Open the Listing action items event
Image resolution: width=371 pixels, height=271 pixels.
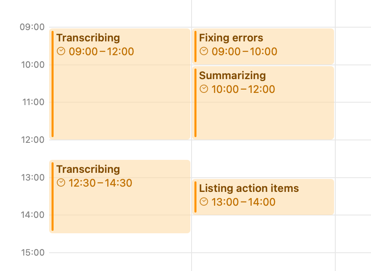[x=263, y=197]
